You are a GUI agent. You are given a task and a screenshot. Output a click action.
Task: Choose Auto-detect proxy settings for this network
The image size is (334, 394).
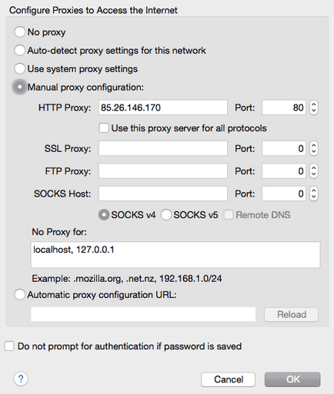coord(20,51)
